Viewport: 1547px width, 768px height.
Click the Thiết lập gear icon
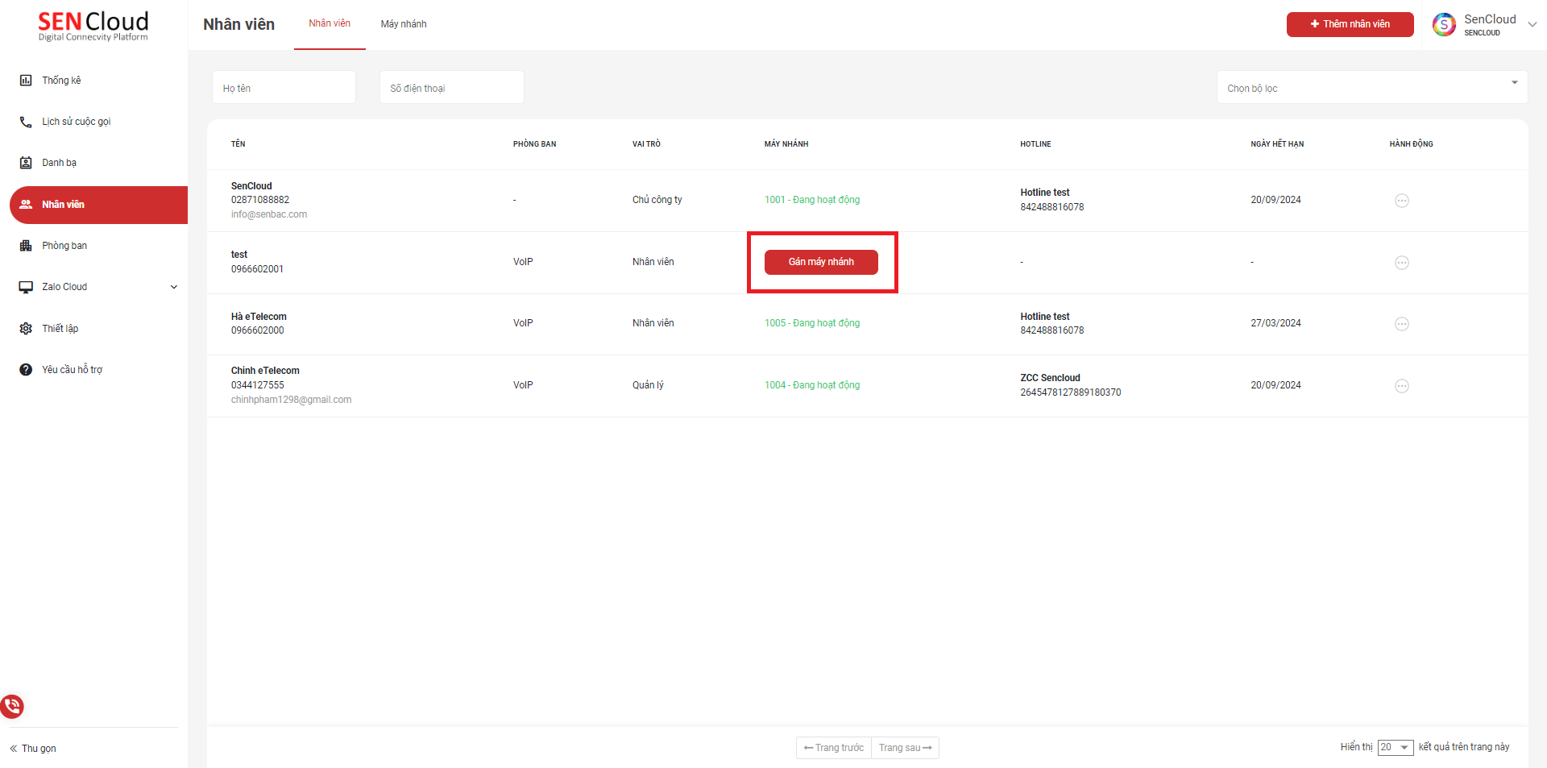[26, 329]
